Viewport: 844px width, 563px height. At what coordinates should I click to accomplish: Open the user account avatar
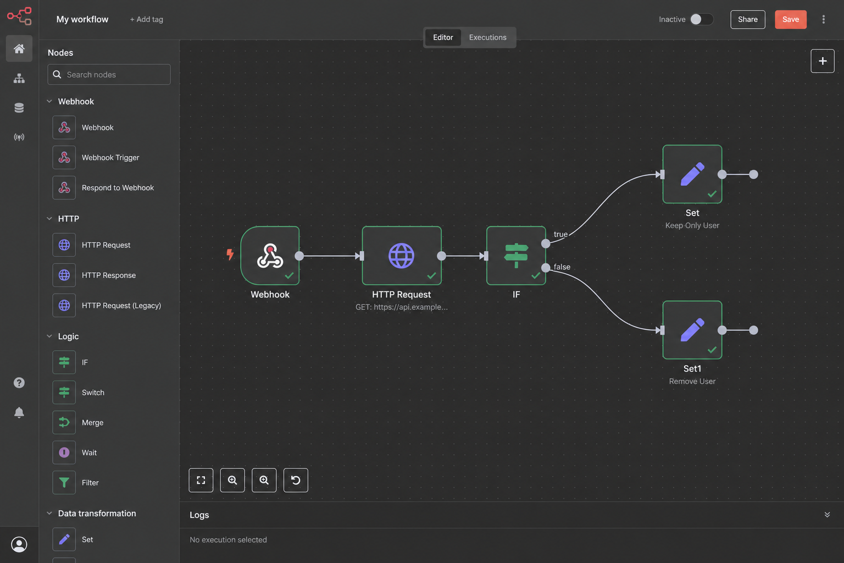(x=19, y=544)
